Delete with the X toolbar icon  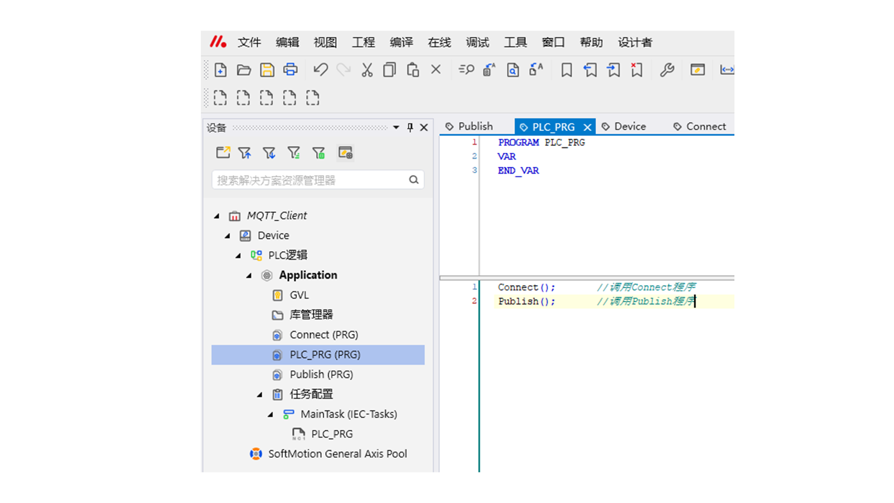(x=436, y=69)
